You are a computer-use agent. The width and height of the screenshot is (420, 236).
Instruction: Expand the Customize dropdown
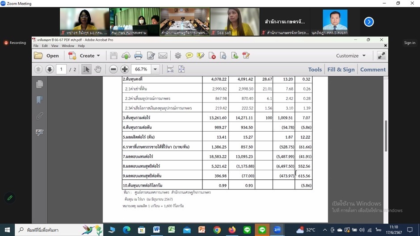[x=351, y=56]
